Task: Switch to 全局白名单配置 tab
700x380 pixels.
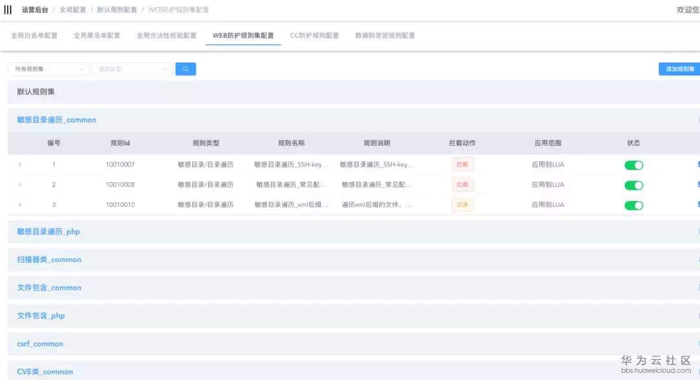Action: 34,36
